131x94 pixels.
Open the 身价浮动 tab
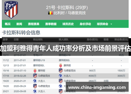(x=85, y=24)
